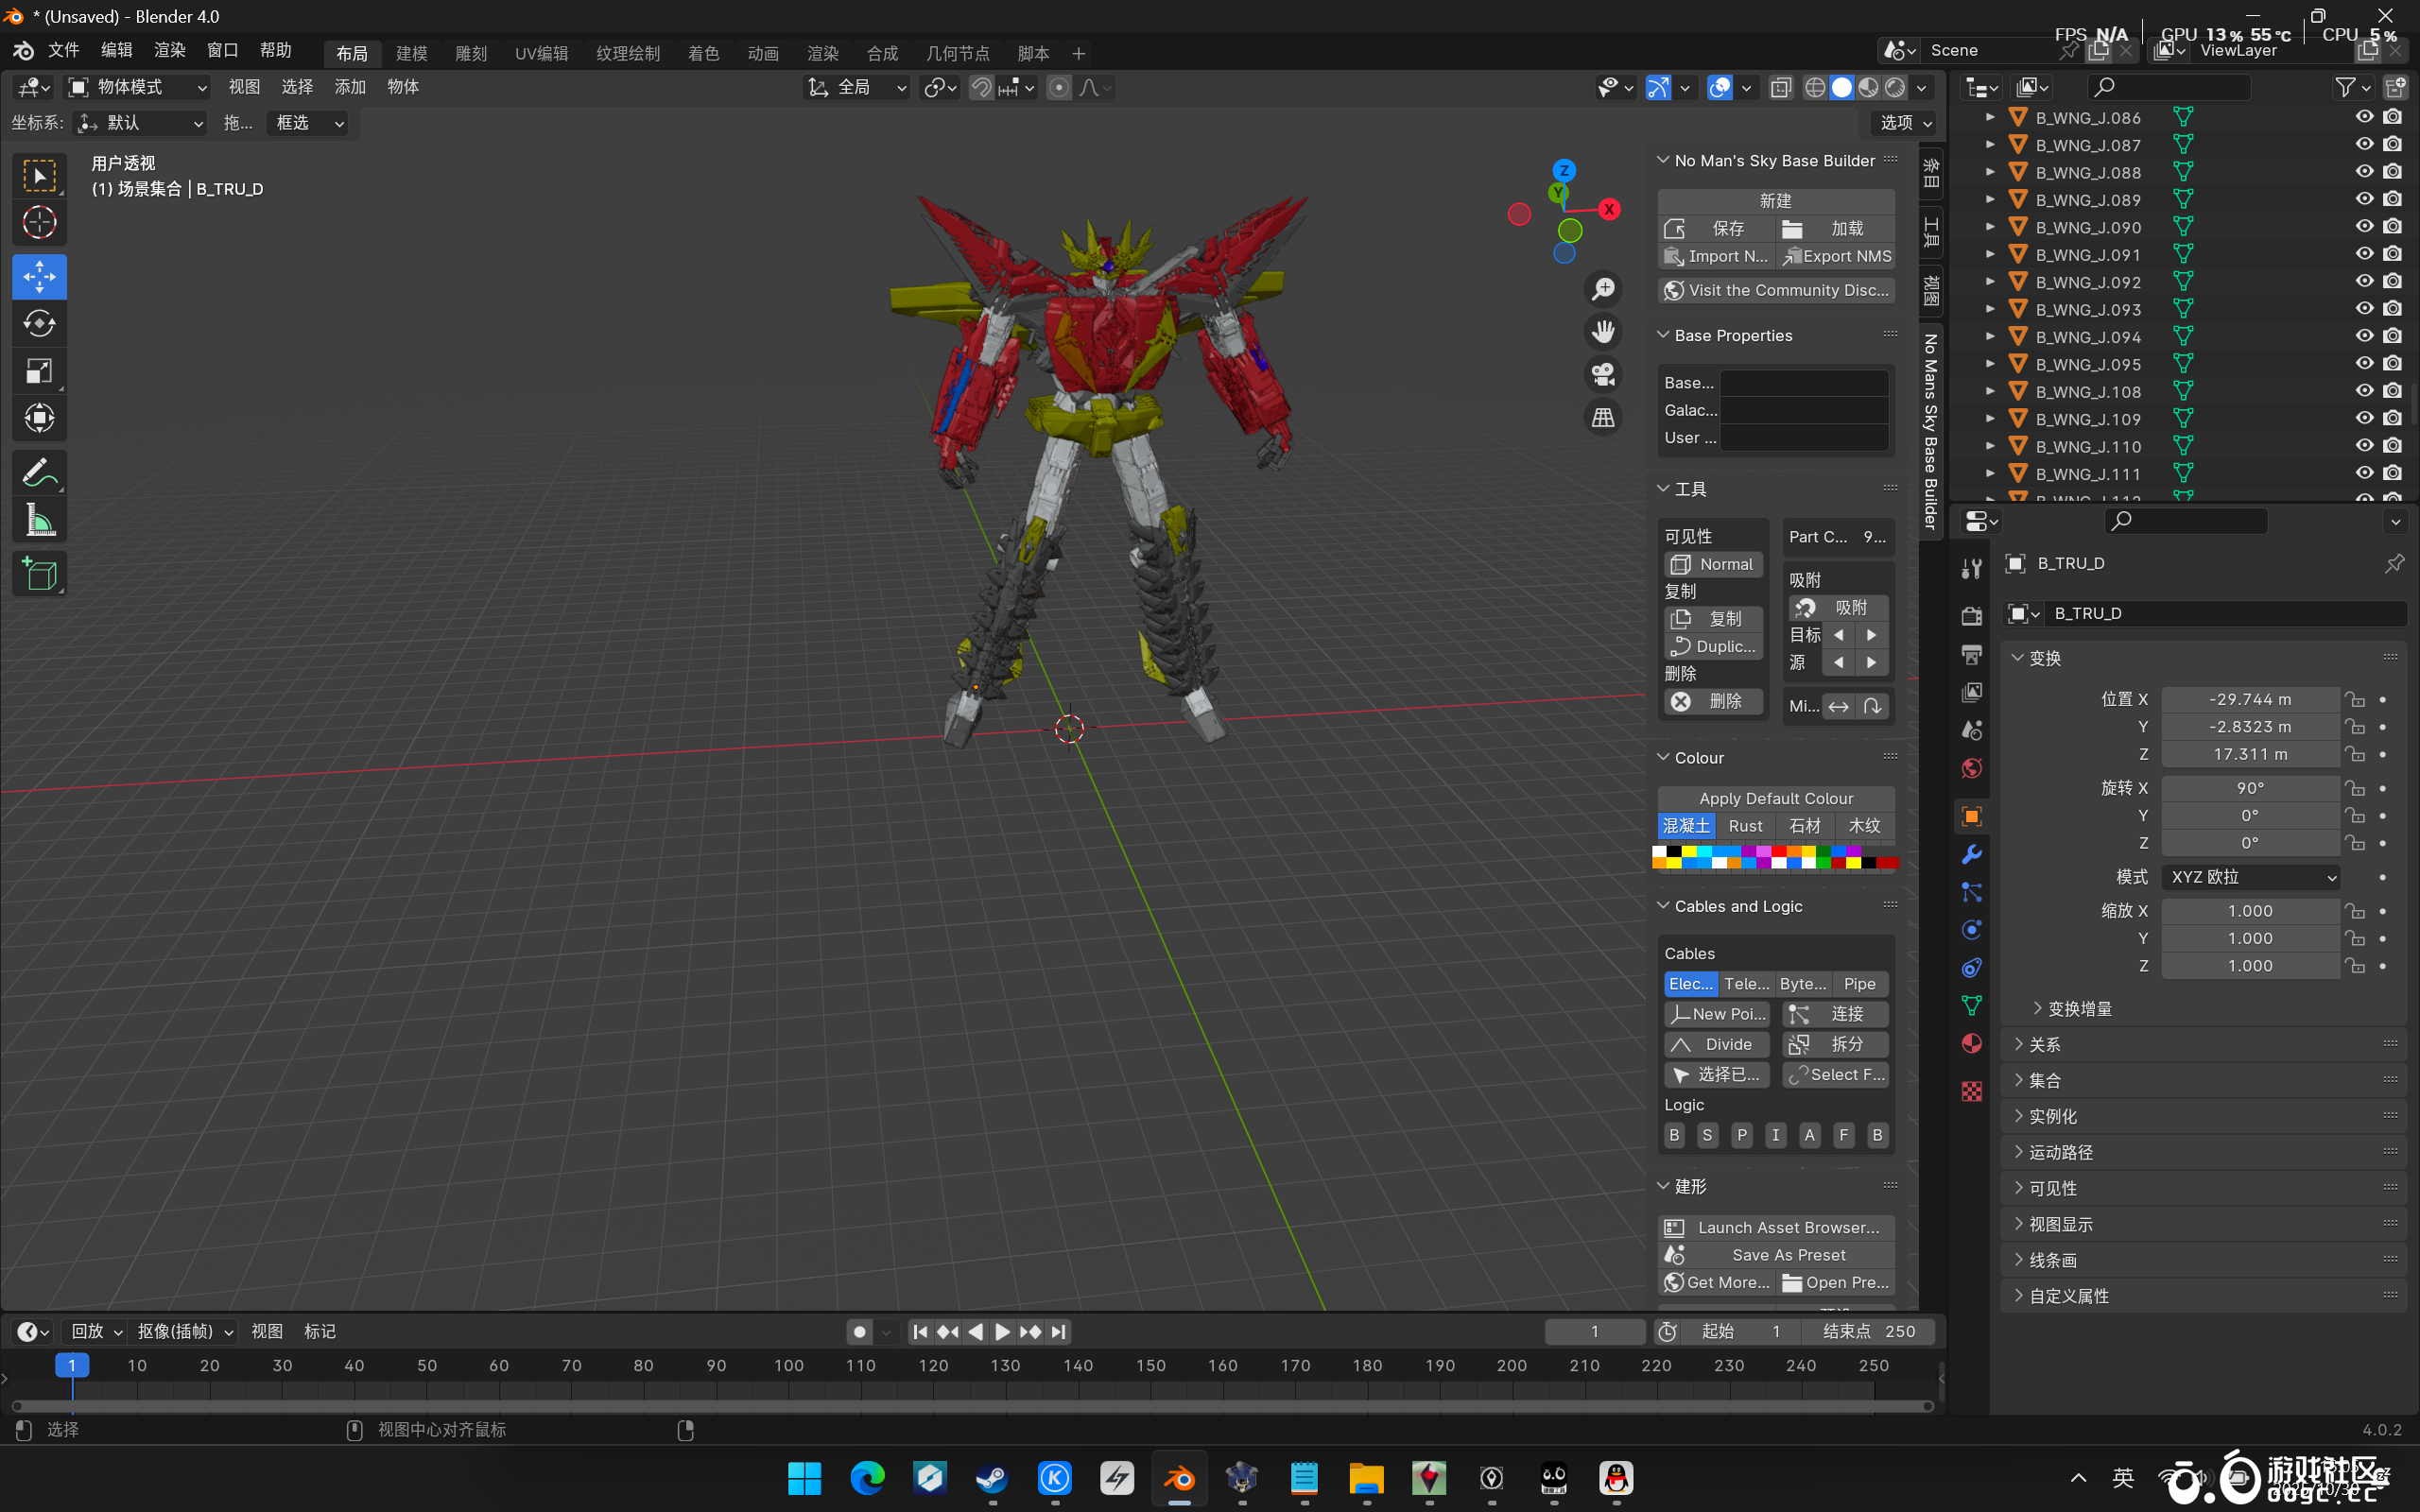Viewport: 2420px width, 1512px height.
Task: Click the Apply Default Colour button
Action: coord(1775,798)
